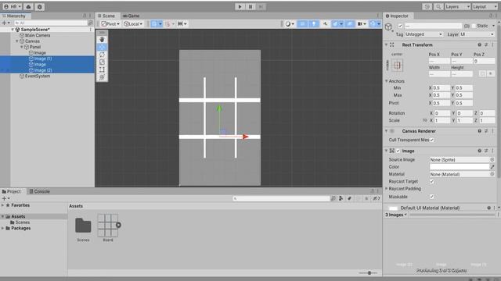Screen dimensions: 501x281
Task: Open the Scenes folder in Assets
Action: pyautogui.click(x=83, y=229)
